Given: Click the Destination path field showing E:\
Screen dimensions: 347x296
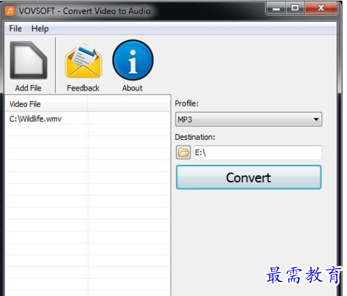Looking at the screenshot, I should coord(257,152).
